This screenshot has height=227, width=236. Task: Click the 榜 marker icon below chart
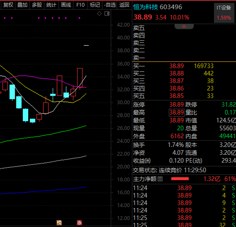[59, 223]
